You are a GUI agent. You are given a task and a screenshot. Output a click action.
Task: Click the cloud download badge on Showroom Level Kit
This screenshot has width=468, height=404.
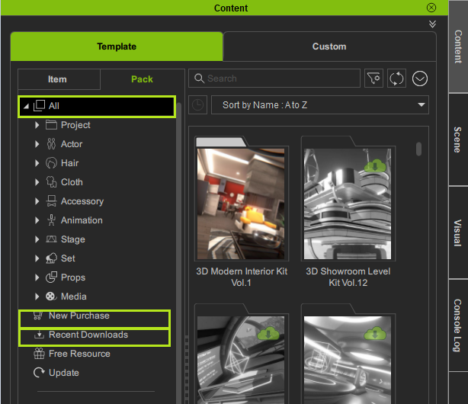click(375, 166)
